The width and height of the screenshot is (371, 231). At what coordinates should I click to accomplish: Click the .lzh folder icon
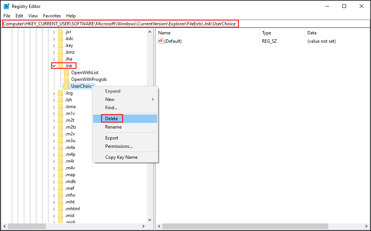[60, 100]
